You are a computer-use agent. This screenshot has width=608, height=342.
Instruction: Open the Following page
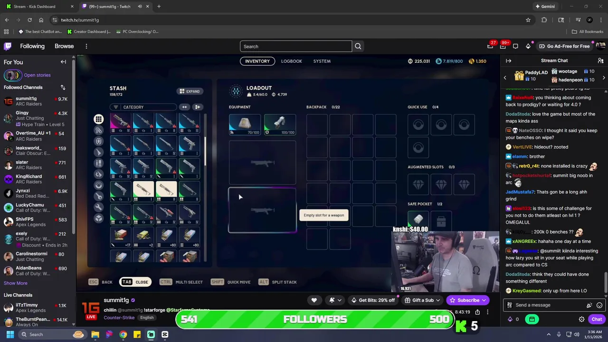(32, 46)
